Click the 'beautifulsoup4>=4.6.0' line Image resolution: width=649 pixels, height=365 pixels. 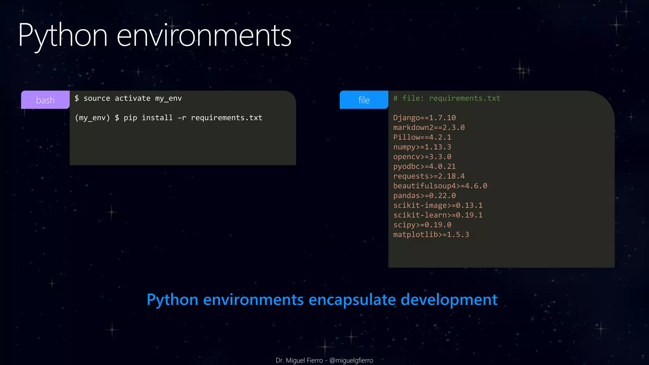[440, 186]
